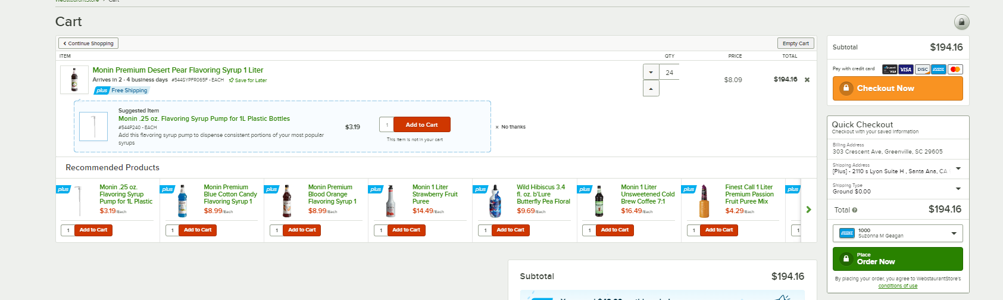
Task: Click the orange Checkout Now button
Action: [898, 88]
